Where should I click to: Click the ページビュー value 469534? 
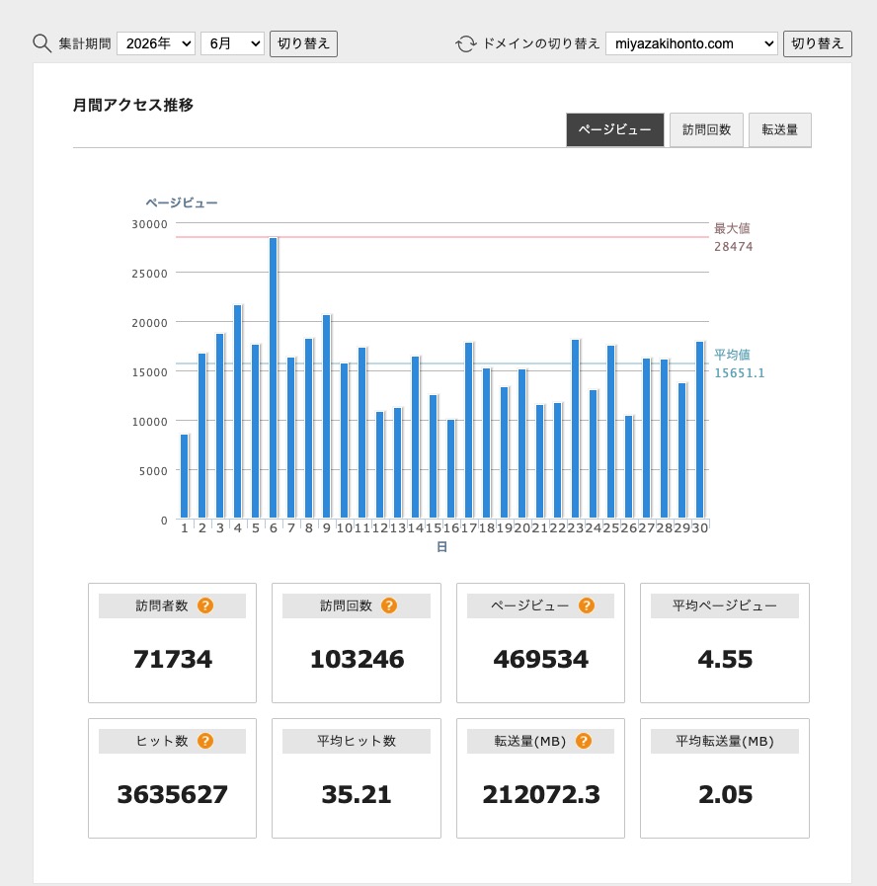tap(541, 659)
